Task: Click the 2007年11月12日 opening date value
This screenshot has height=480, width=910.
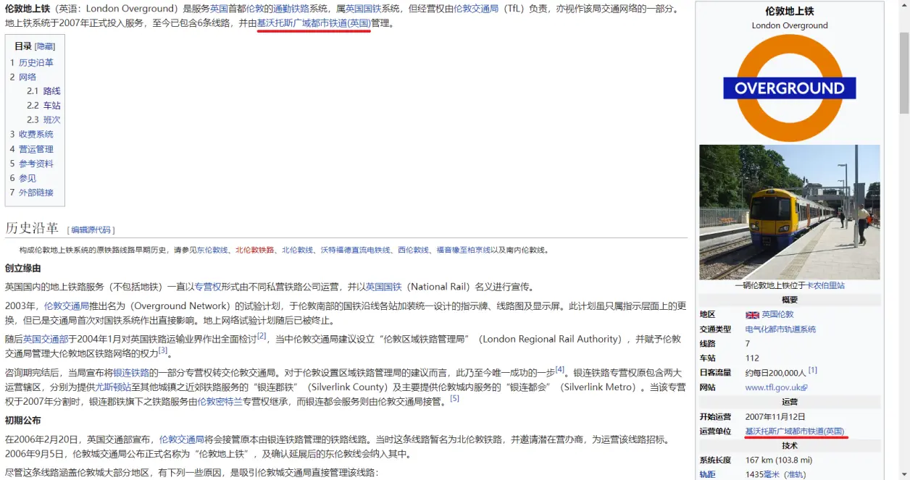Action: pyautogui.click(x=775, y=417)
